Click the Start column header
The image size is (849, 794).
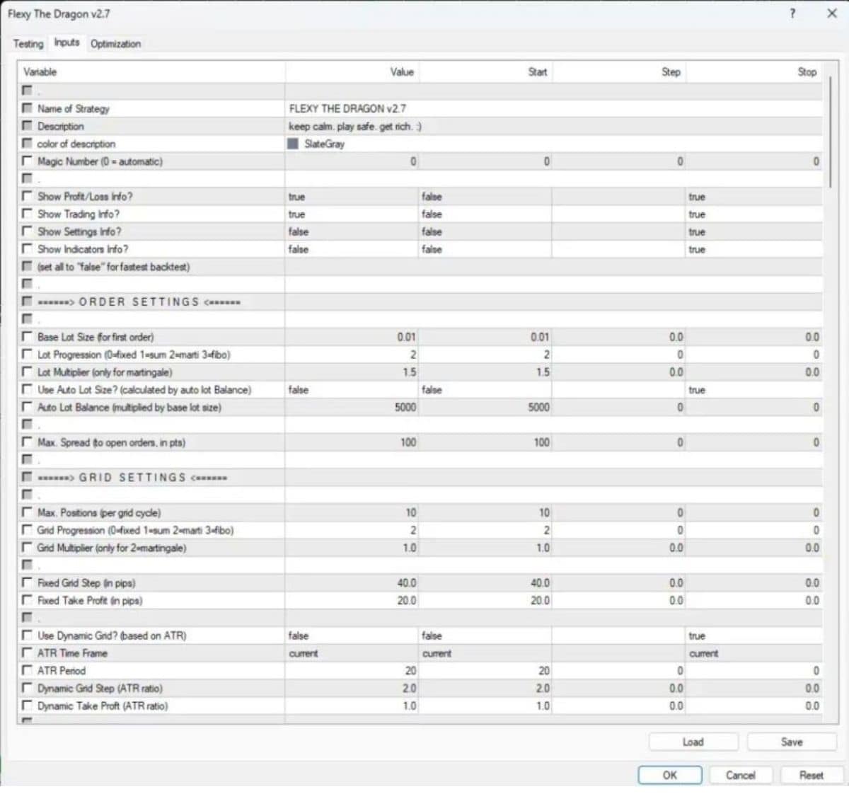pyautogui.click(x=485, y=71)
